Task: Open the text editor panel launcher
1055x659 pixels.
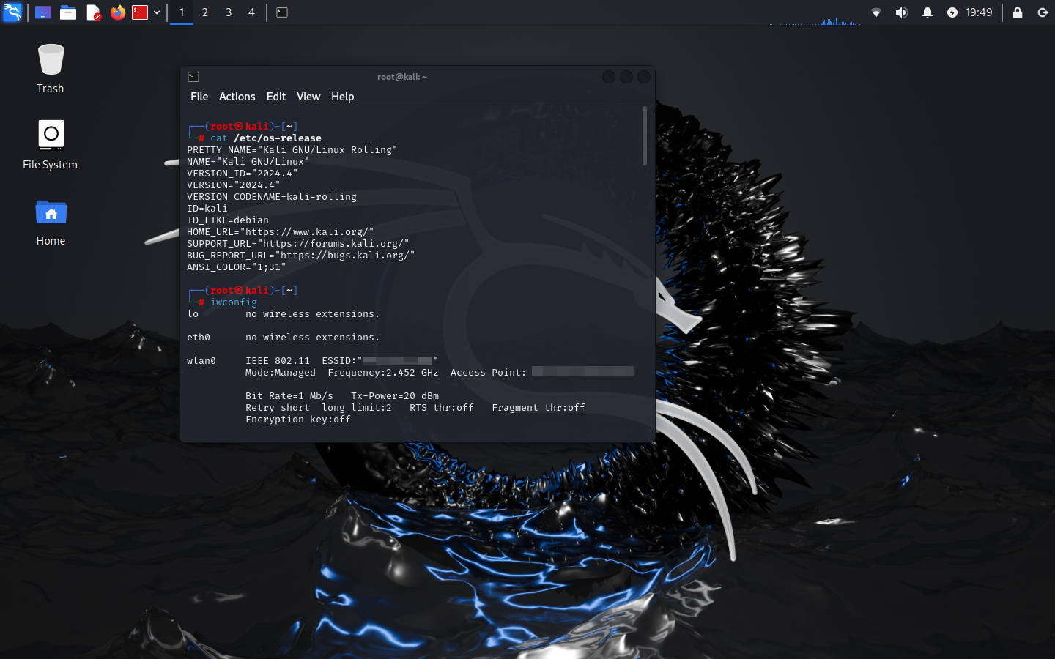Action: (93, 12)
